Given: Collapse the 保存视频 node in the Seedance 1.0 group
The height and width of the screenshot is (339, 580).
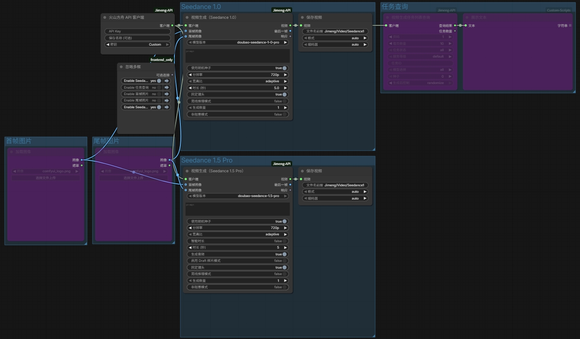Looking at the screenshot, I should click(302, 17).
